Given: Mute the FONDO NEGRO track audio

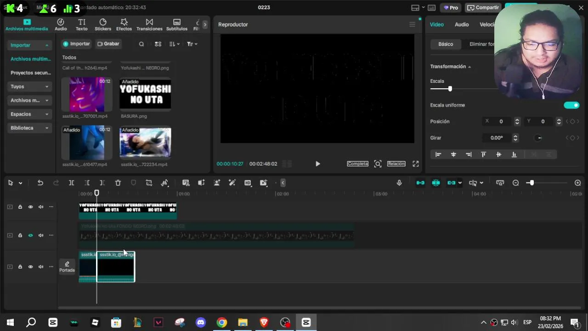Looking at the screenshot, I should click(x=41, y=235).
